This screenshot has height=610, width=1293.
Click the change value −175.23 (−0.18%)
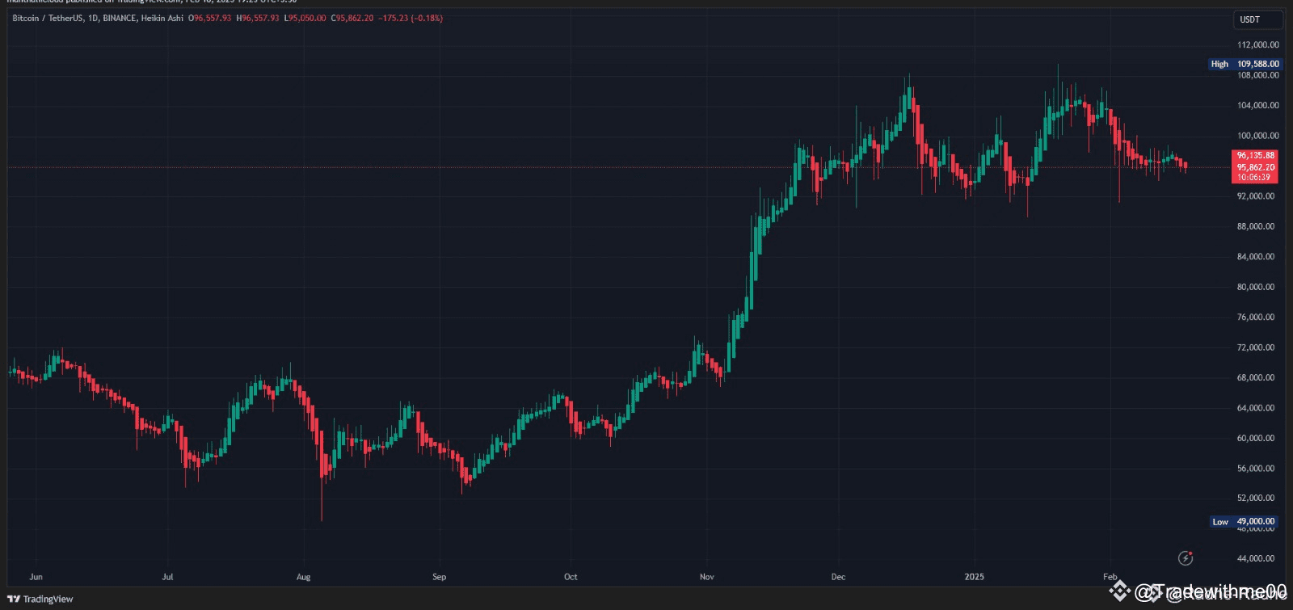tap(411, 18)
